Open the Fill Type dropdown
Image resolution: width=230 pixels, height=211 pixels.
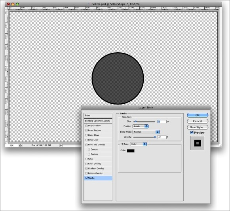[138, 144]
